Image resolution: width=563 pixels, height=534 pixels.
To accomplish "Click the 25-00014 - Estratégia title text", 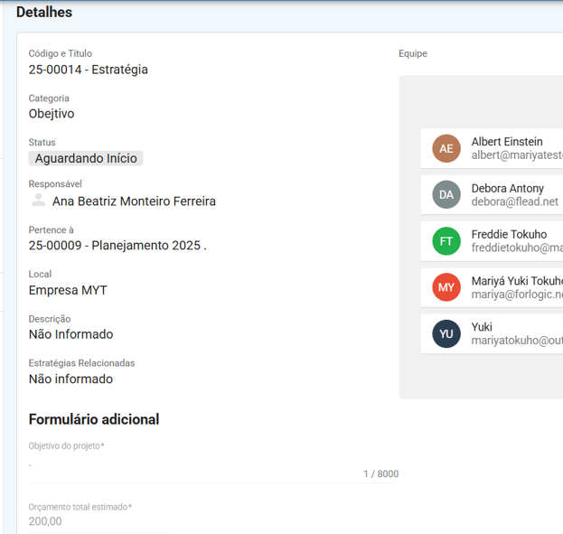I will point(89,70).
